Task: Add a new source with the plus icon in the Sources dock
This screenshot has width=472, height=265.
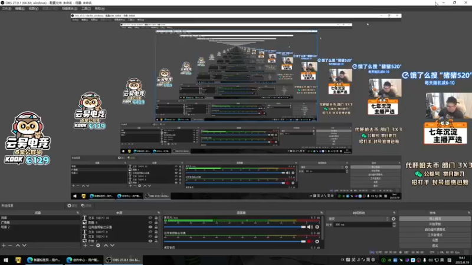Action: point(85,246)
